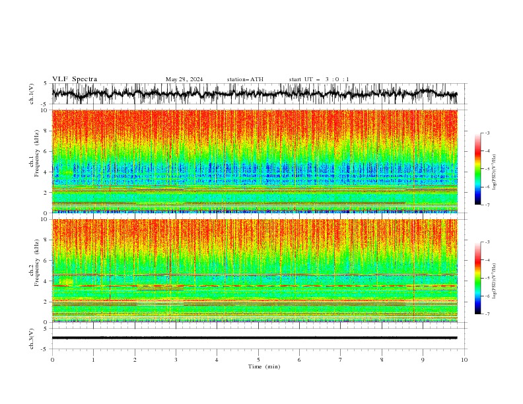
Task: Click the ch.1(V) waveform trace plot
Action: (254, 94)
